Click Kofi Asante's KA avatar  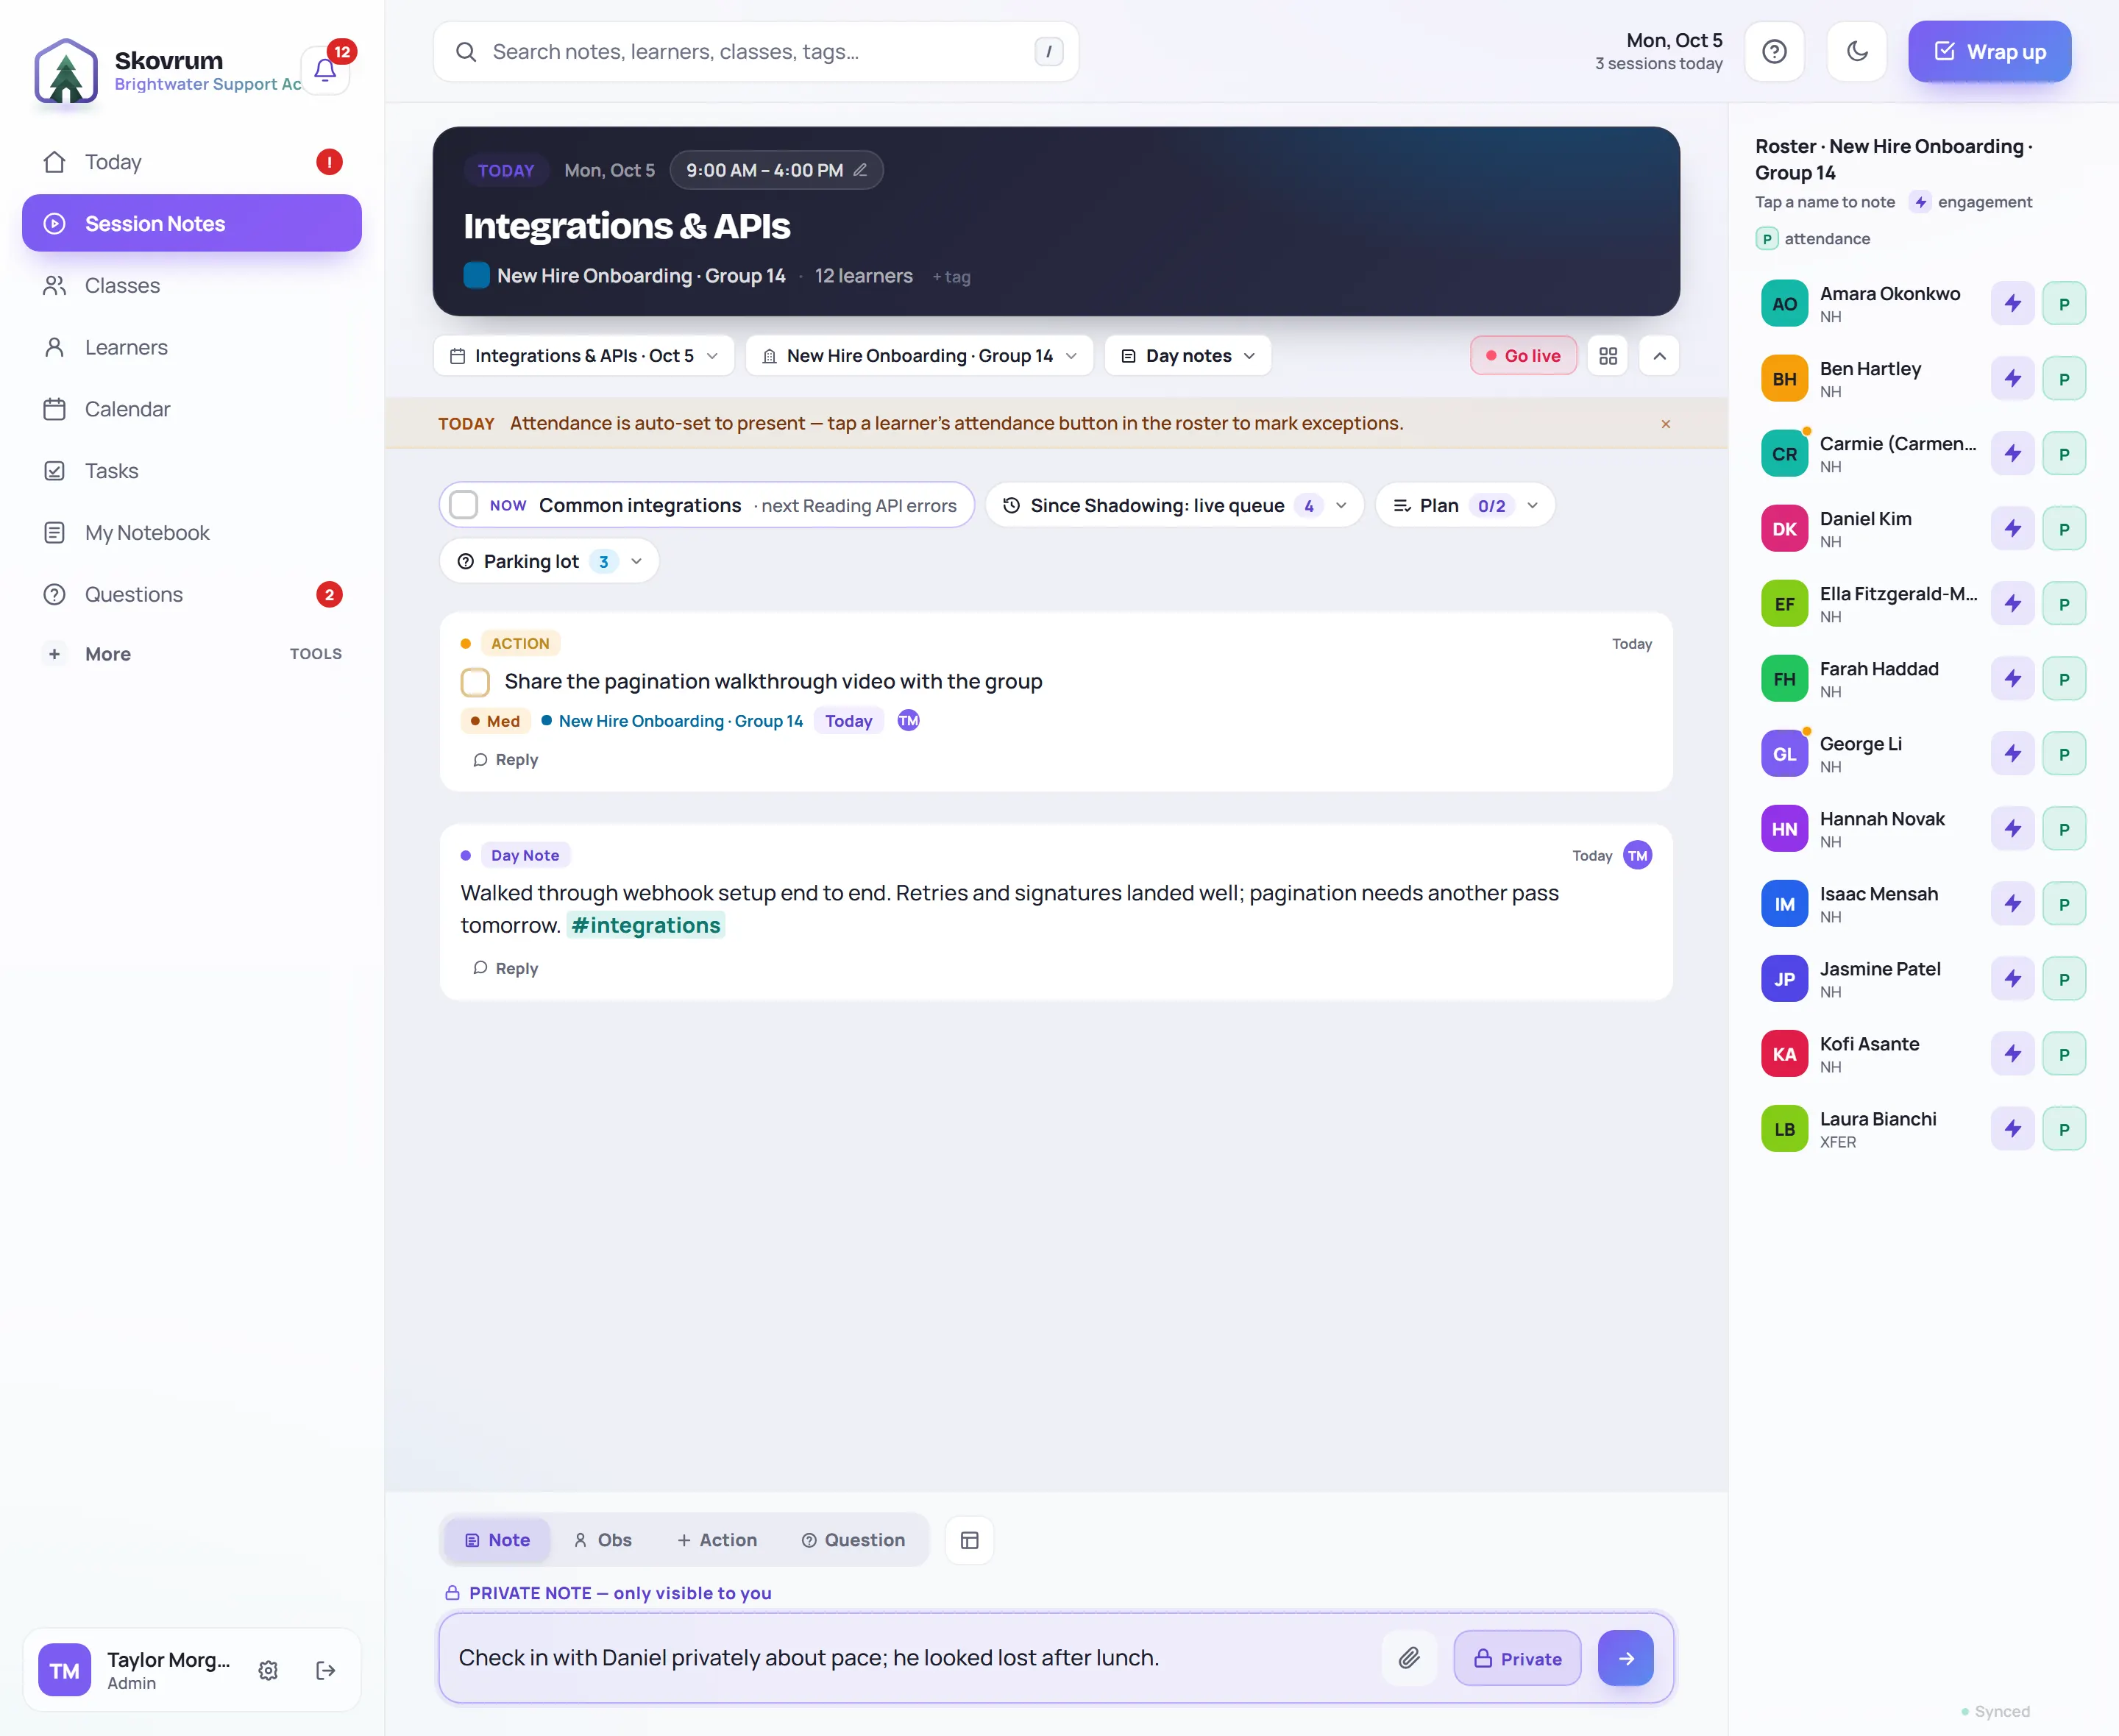coord(1784,1054)
